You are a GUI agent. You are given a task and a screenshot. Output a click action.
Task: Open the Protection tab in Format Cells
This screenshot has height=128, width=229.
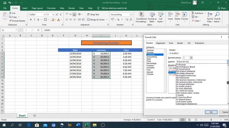pyautogui.click(x=199, y=43)
